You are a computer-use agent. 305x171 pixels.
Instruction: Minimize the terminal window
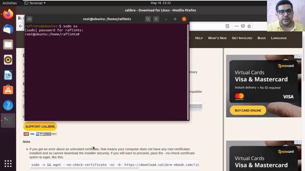click(166, 19)
